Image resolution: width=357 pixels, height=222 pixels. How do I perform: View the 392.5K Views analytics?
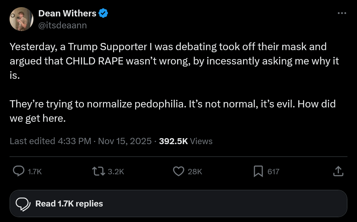tap(186, 141)
